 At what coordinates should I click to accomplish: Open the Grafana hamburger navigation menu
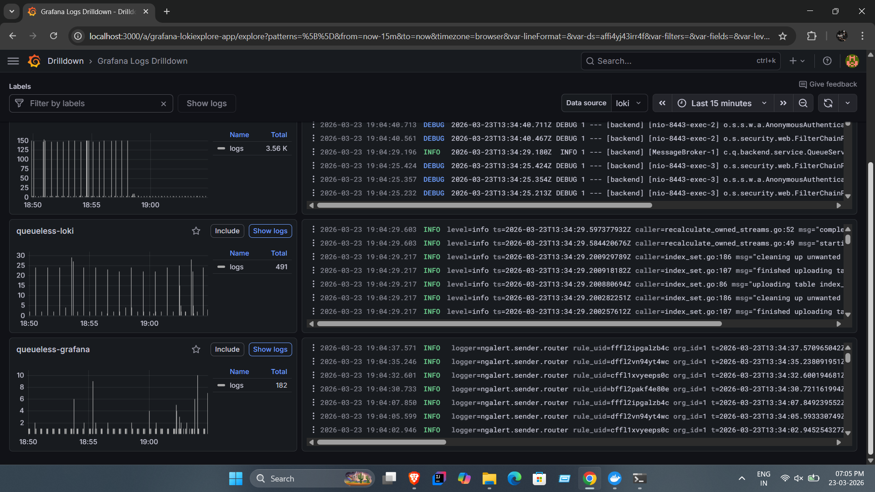pos(13,61)
